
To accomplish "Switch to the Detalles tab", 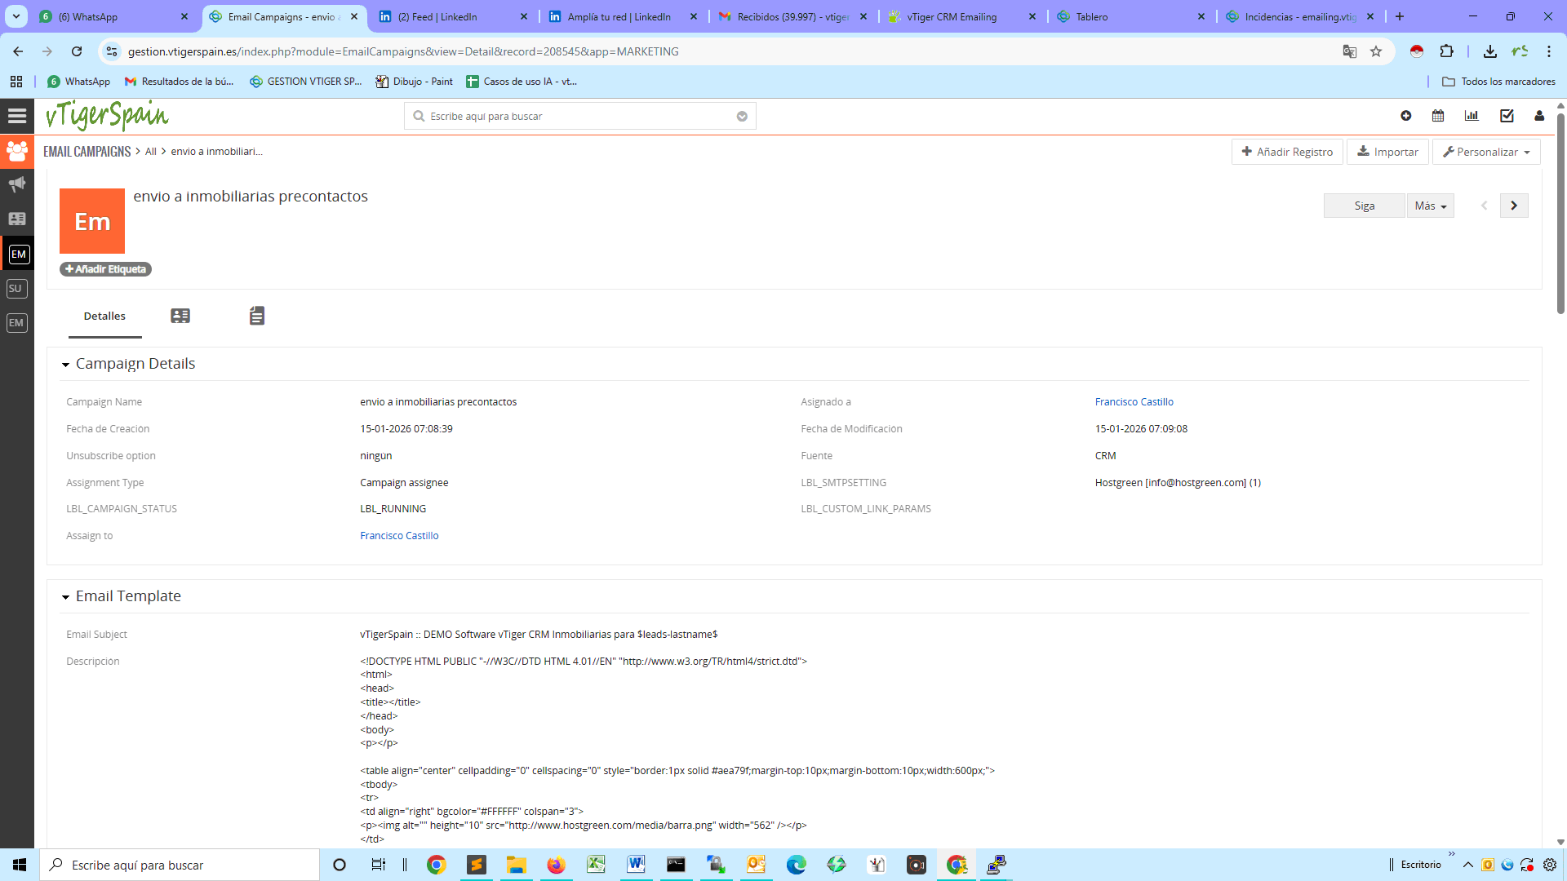I will click(x=104, y=316).
